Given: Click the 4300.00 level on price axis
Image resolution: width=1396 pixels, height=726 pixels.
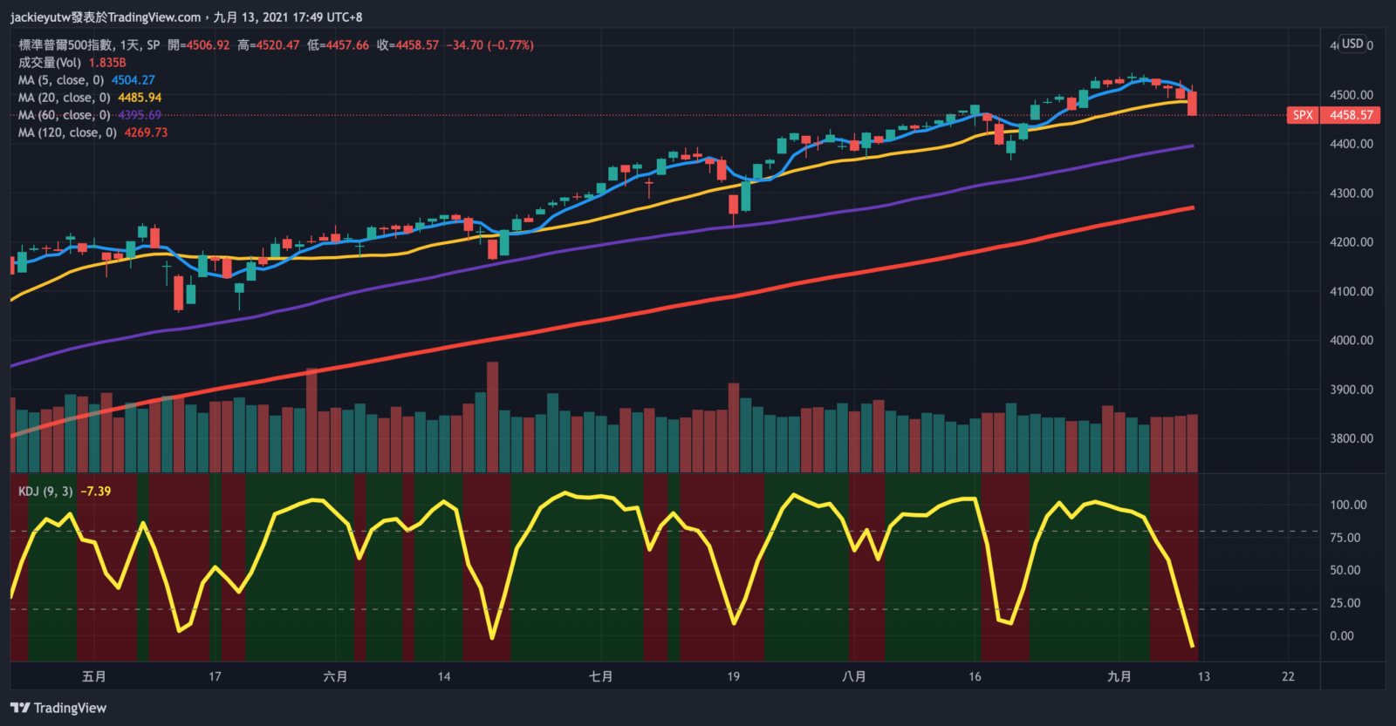Looking at the screenshot, I should pos(1351,193).
